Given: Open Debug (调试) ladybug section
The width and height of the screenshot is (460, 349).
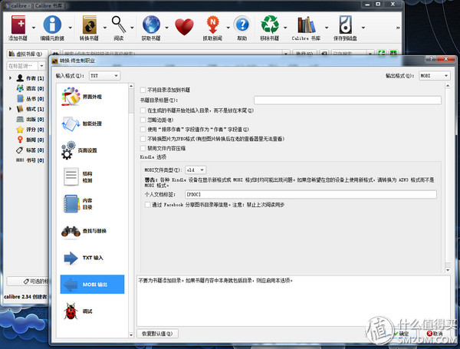Looking at the screenshot, I should (92, 311).
